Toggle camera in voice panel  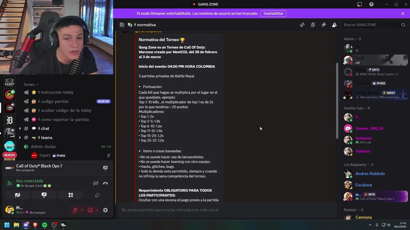(18, 195)
